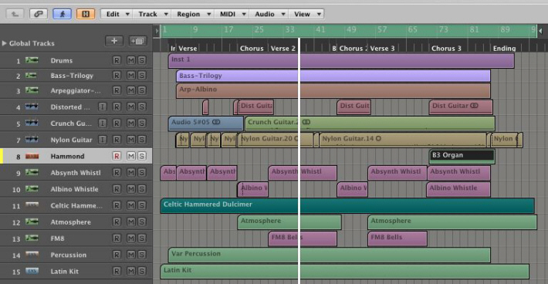Mute the Celtic Hamme... track
Screen dimensions: 548x284
130,205
